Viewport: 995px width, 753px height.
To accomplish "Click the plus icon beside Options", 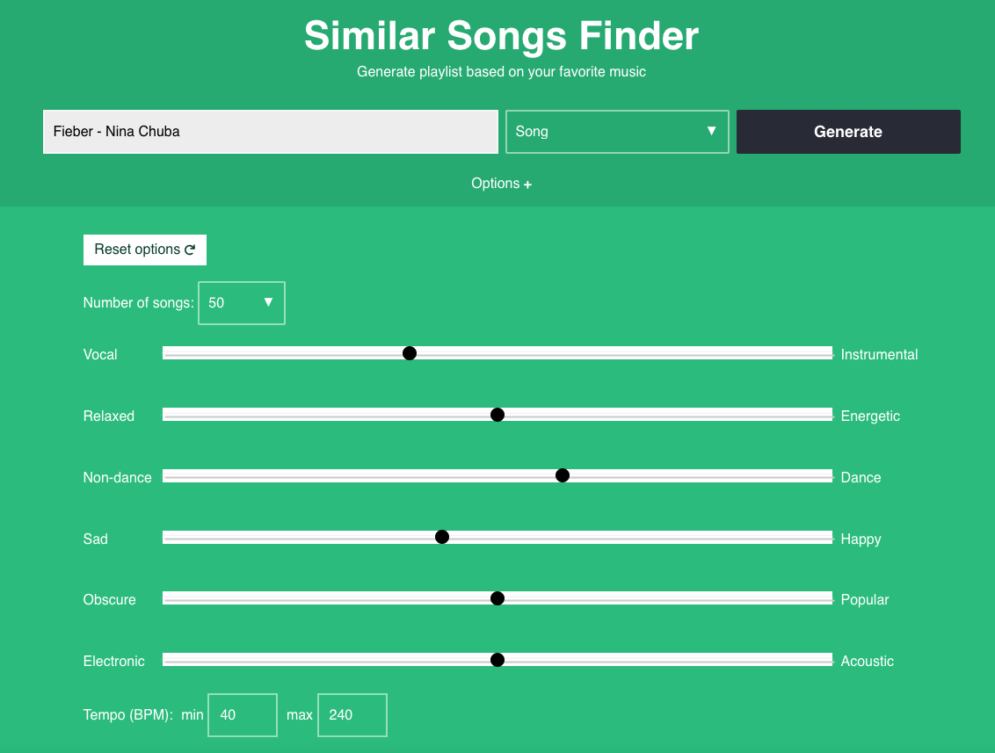I will coord(527,185).
